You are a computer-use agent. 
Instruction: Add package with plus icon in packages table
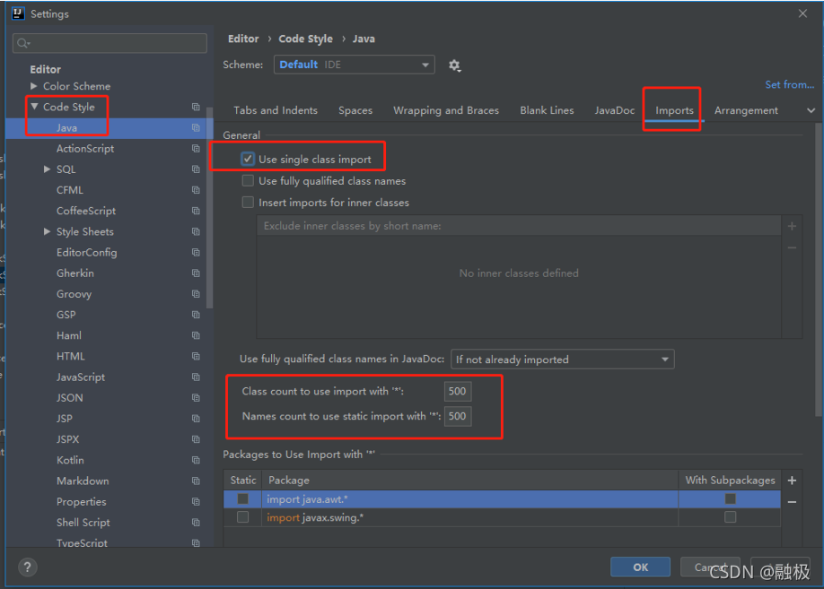[x=792, y=481]
